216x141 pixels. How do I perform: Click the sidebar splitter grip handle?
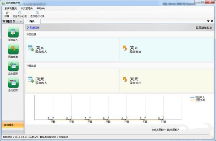[24, 76]
